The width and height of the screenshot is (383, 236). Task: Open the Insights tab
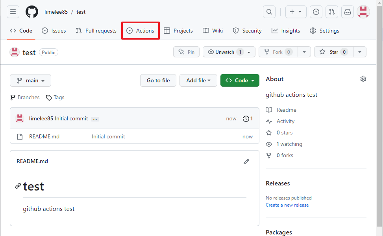click(286, 31)
